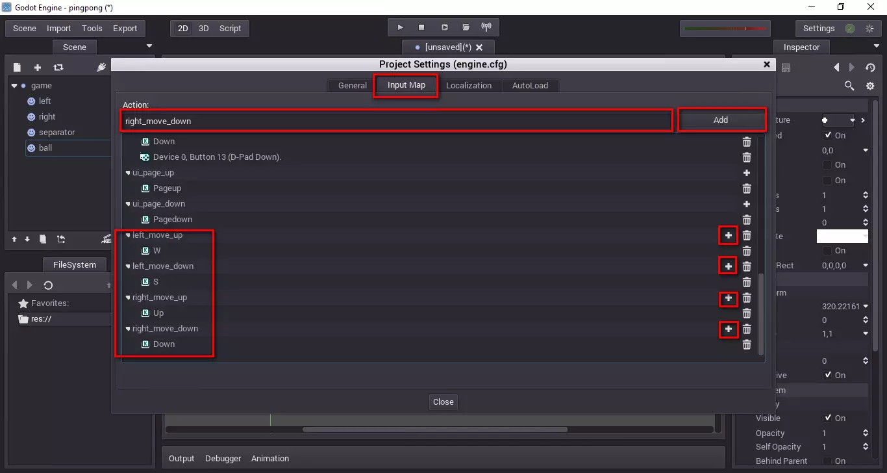
Task: Toggle the Behind Parent checkbox
Action: pyautogui.click(x=828, y=461)
